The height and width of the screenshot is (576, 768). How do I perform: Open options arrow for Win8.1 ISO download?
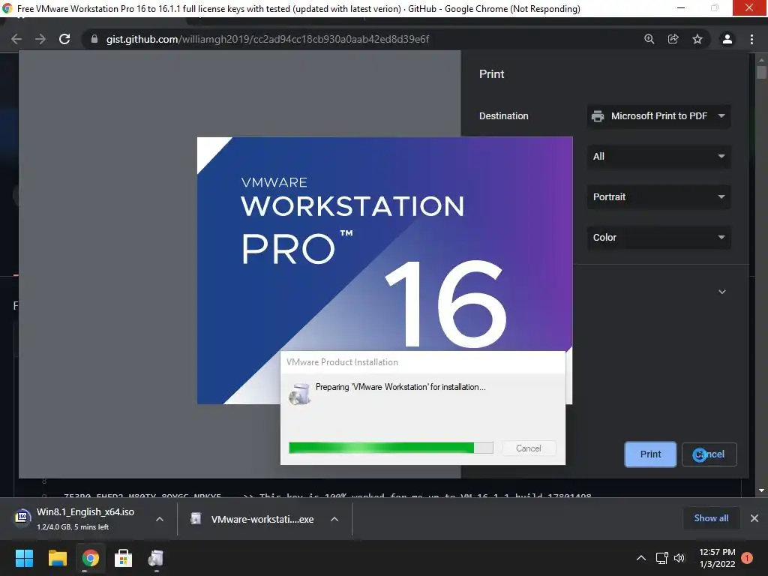(x=160, y=519)
